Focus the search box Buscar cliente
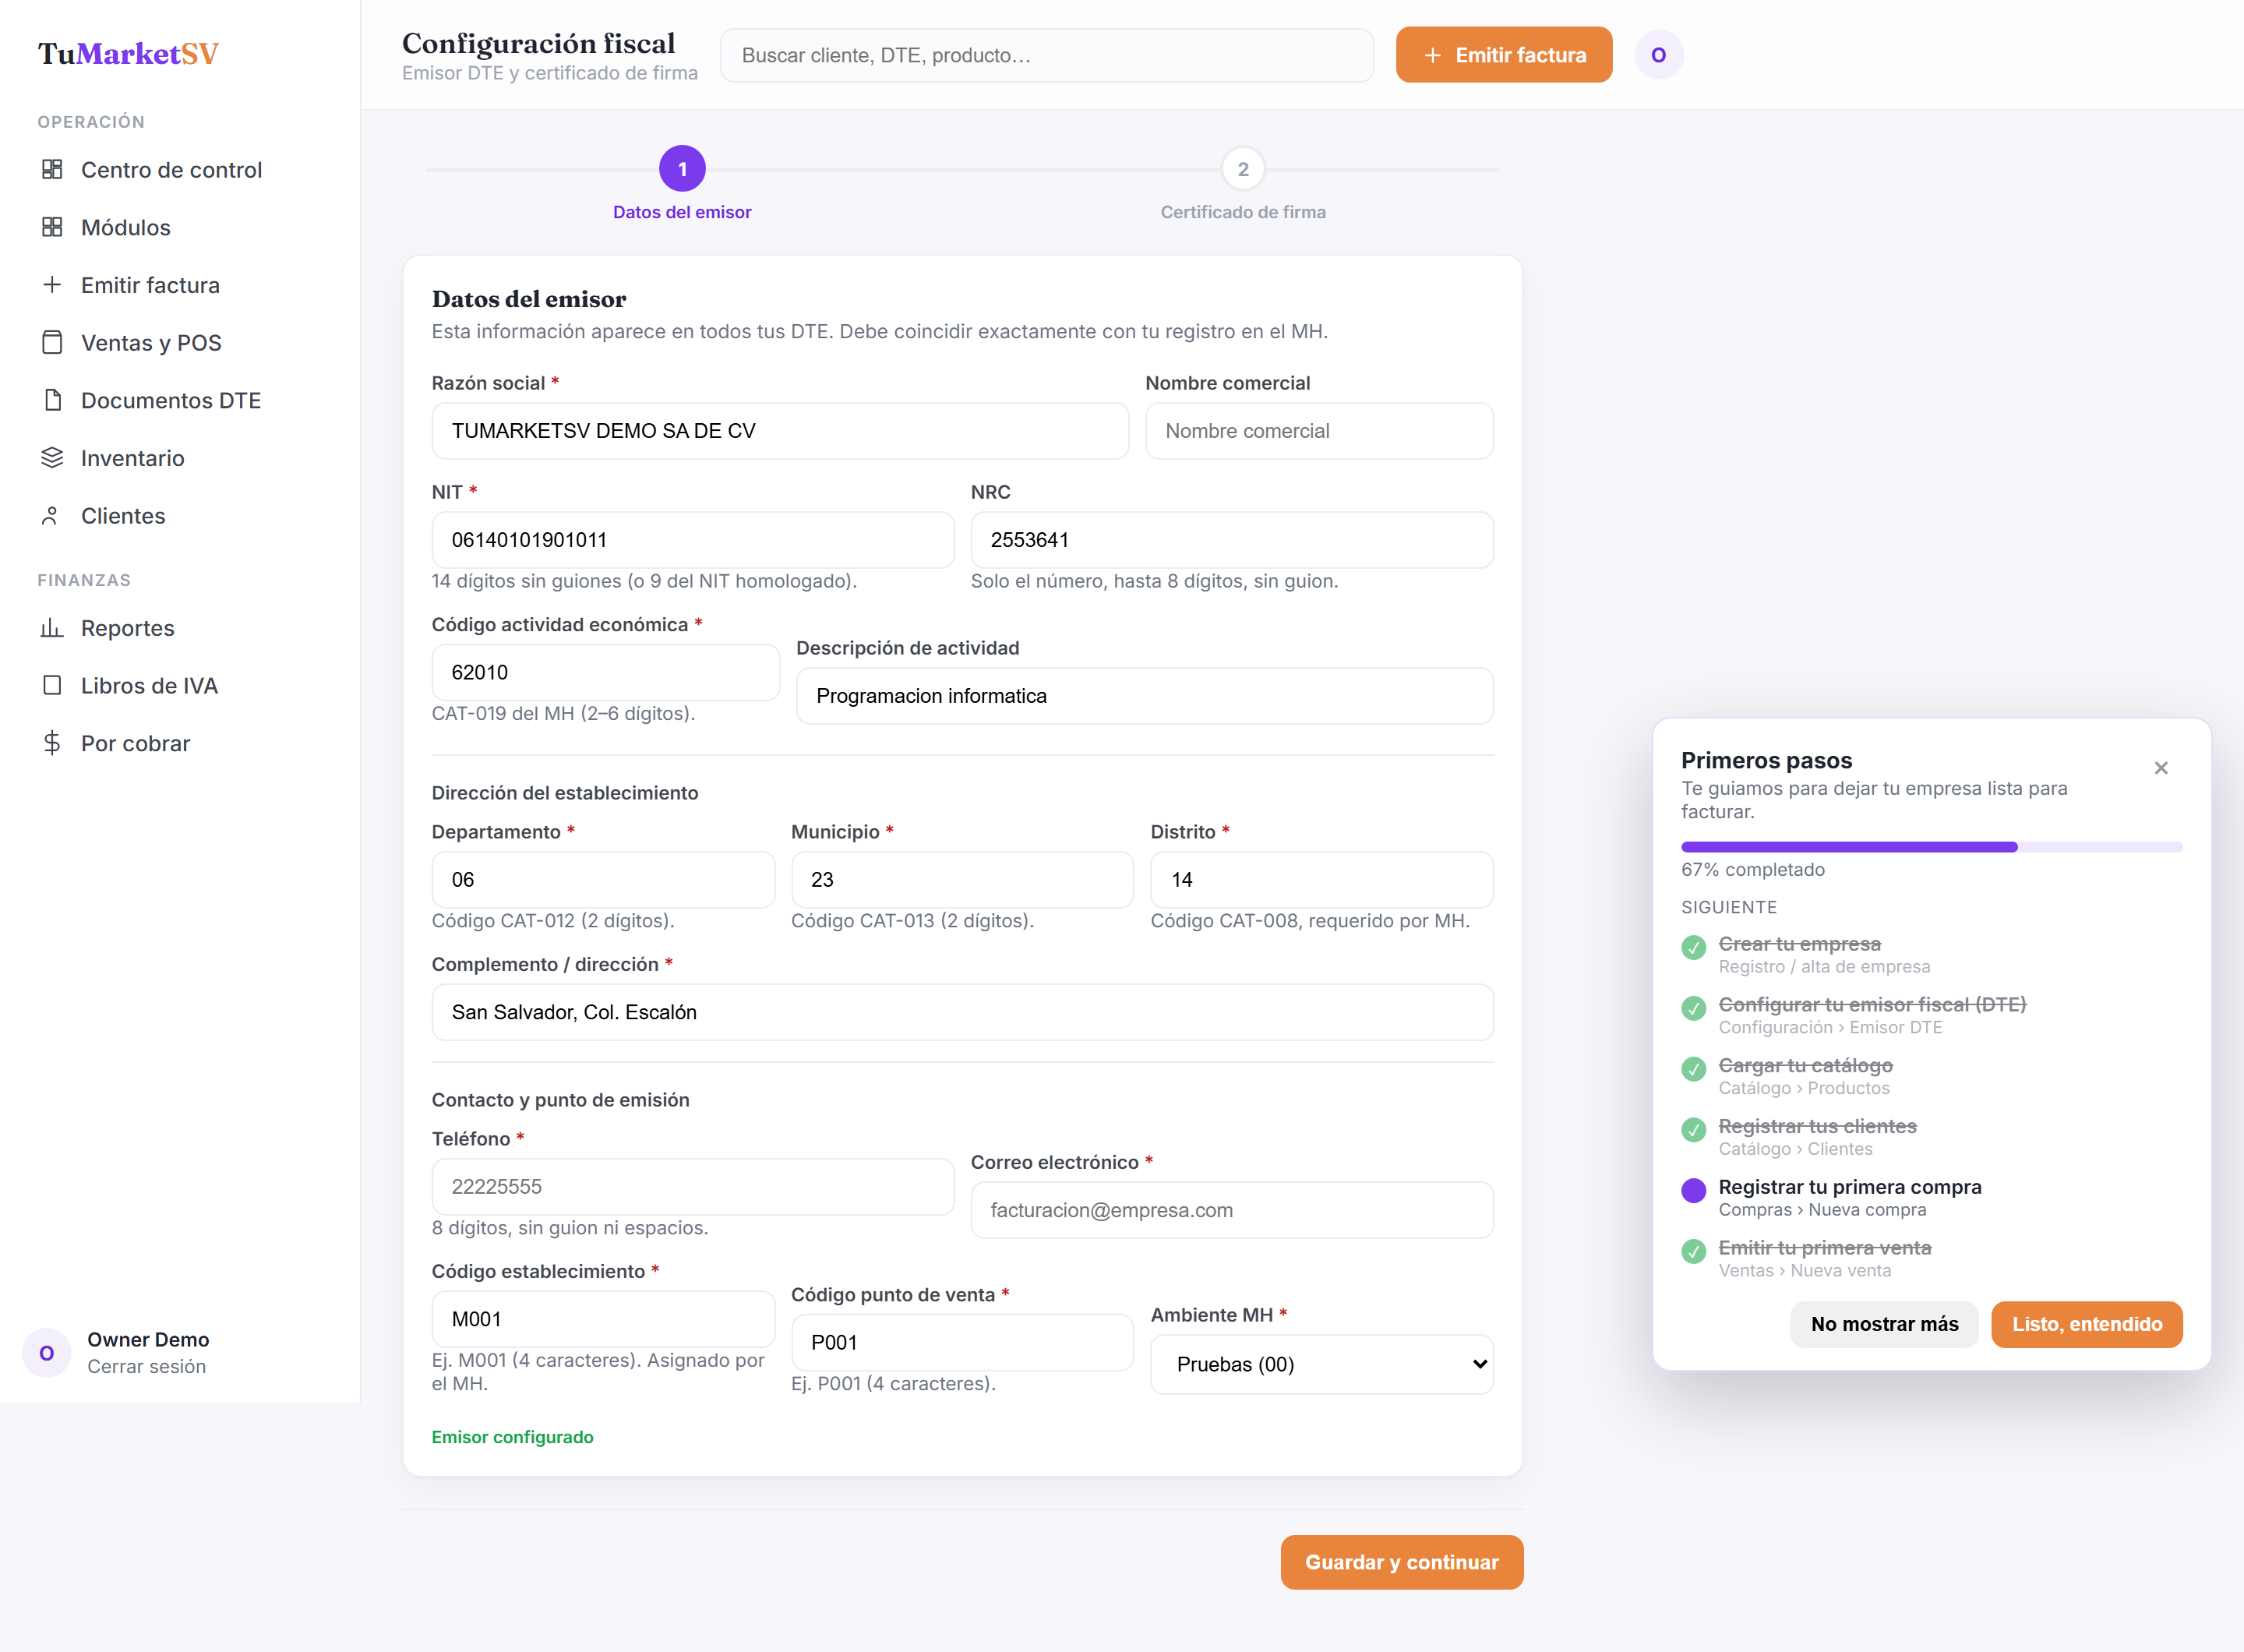This screenshot has height=1652, width=2244. (x=1047, y=55)
